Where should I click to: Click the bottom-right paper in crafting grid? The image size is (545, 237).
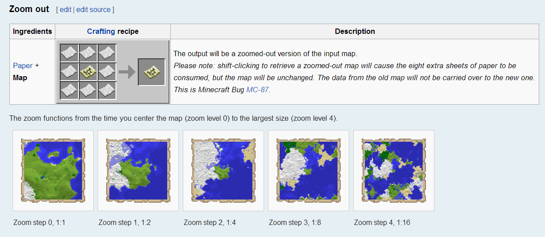click(x=107, y=90)
